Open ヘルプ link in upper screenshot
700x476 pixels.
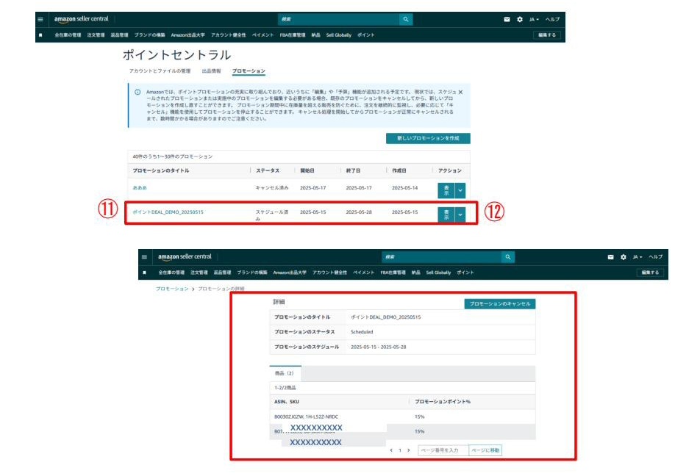click(553, 19)
